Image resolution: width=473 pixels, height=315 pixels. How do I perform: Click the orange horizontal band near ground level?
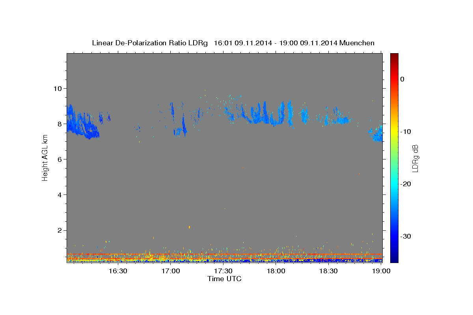click(224, 254)
